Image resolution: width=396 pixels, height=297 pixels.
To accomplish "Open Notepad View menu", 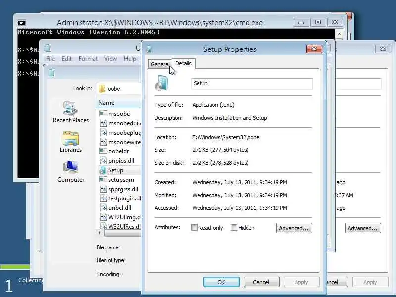I will [x=110, y=59].
